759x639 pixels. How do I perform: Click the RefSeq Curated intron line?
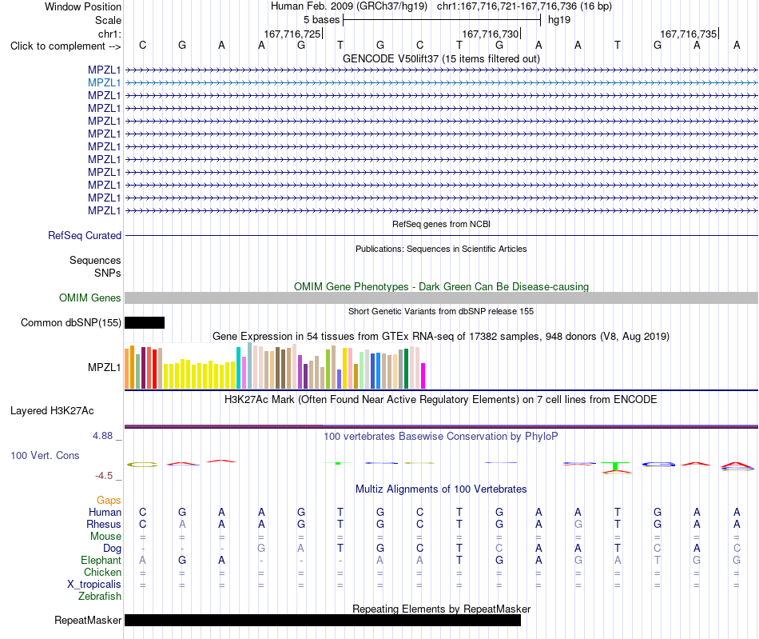[441, 235]
